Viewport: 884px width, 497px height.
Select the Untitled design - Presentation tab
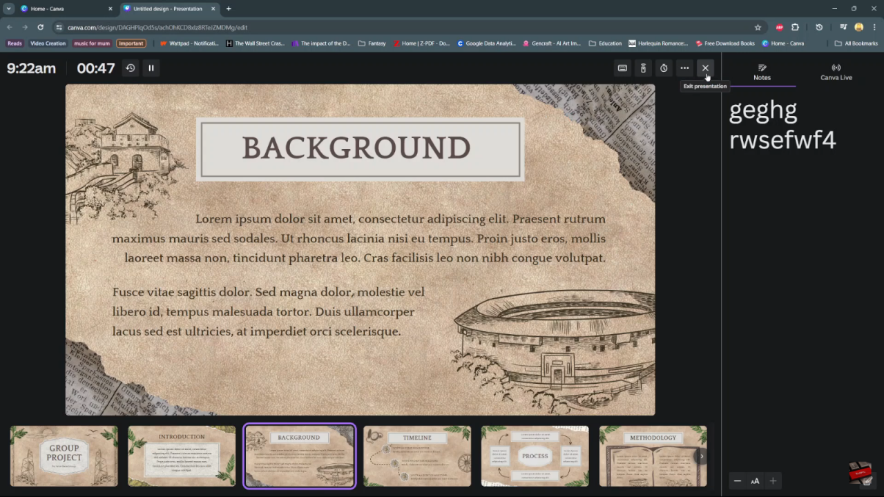(170, 8)
